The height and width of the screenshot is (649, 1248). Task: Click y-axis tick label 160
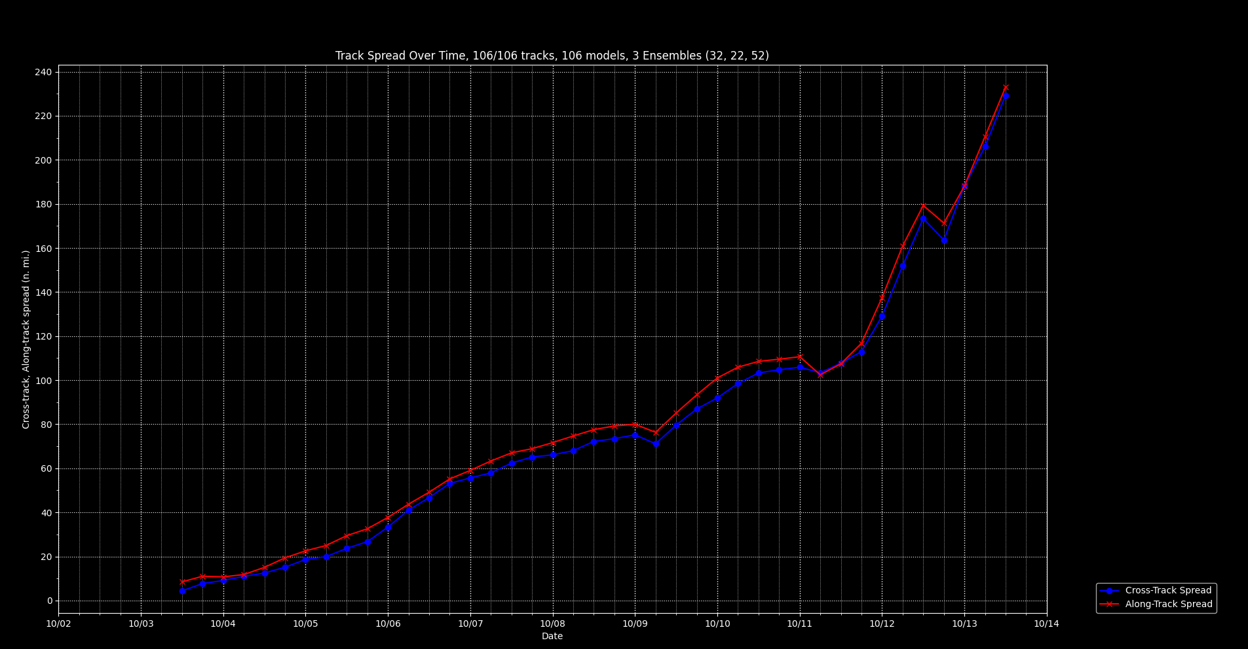(44, 249)
